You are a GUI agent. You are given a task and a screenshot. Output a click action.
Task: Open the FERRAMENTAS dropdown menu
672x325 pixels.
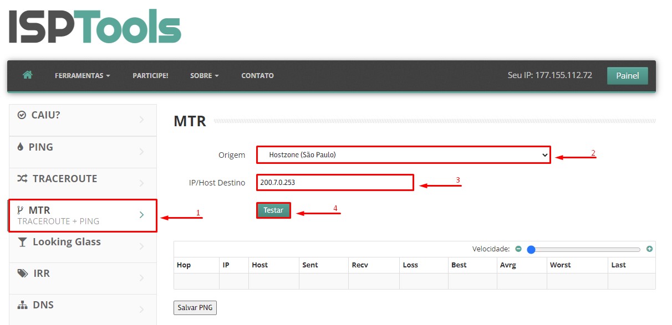(x=82, y=75)
